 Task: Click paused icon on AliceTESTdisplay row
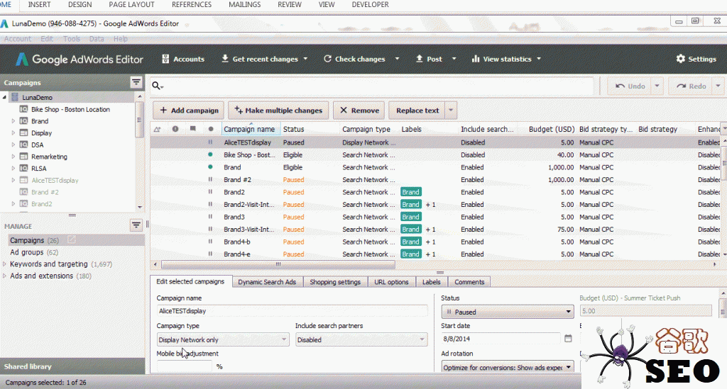[x=210, y=142]
